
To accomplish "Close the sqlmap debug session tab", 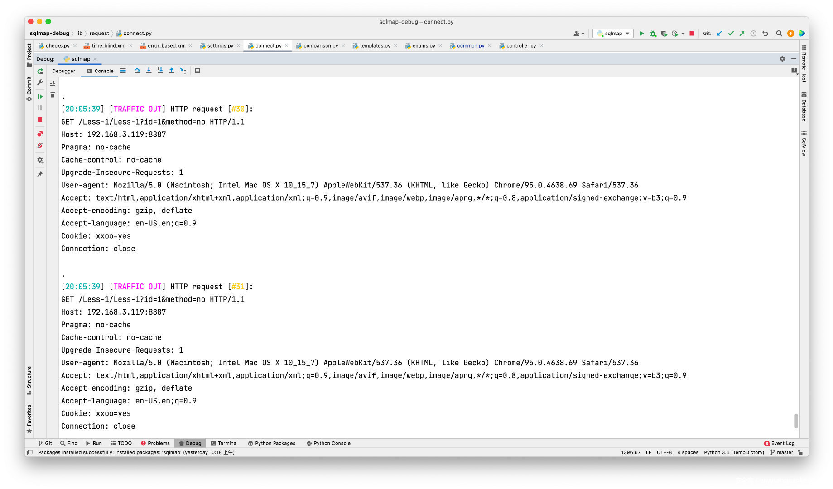I will (95, 59).
